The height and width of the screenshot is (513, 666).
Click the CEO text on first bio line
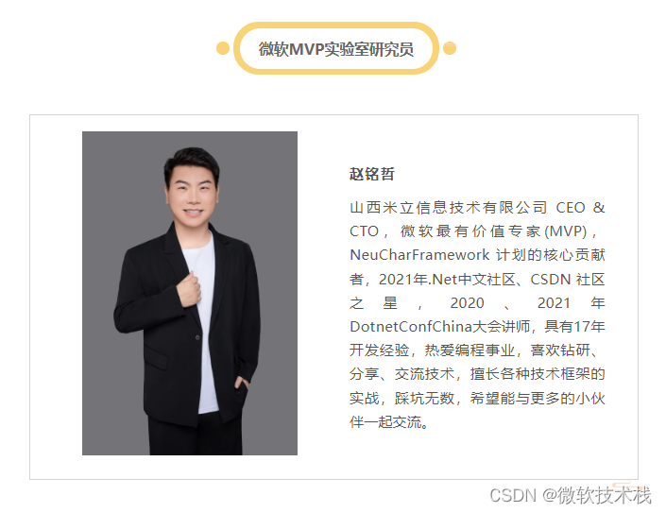pos(571,208)
